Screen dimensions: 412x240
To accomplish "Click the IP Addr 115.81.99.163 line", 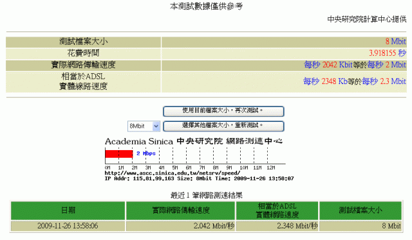I will point(199,178).
